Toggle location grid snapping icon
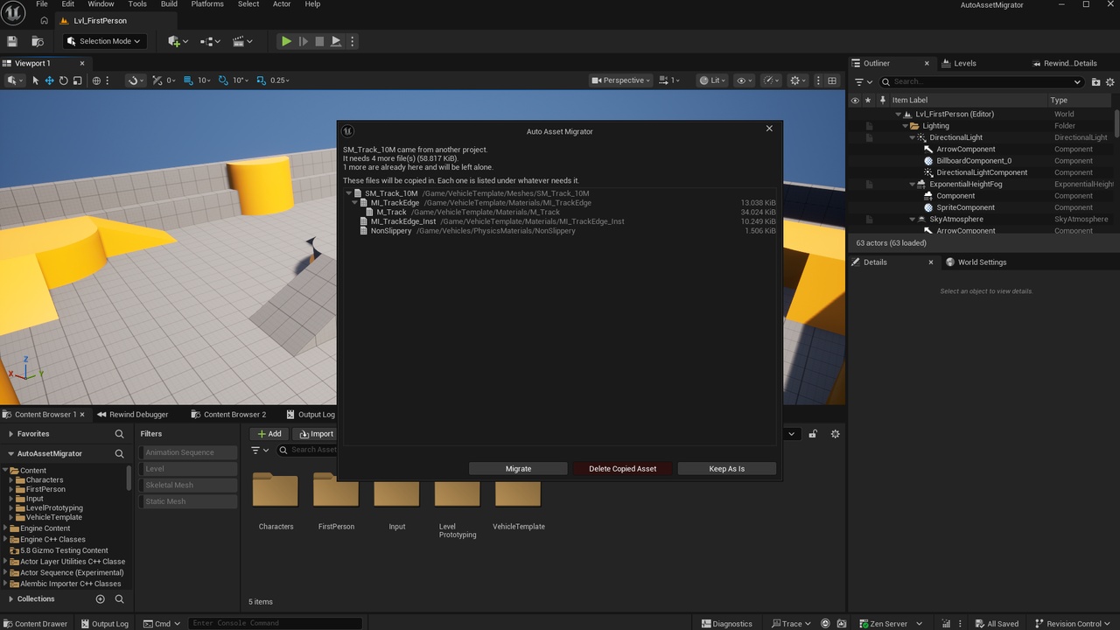This screenshot has height=630, width=1120. (x=186, y=80)
